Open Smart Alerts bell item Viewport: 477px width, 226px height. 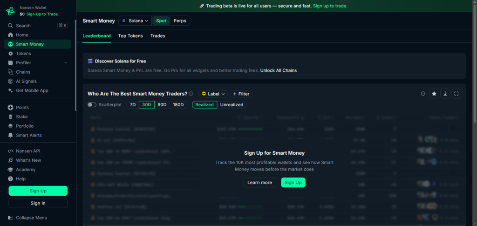point(37,135)
